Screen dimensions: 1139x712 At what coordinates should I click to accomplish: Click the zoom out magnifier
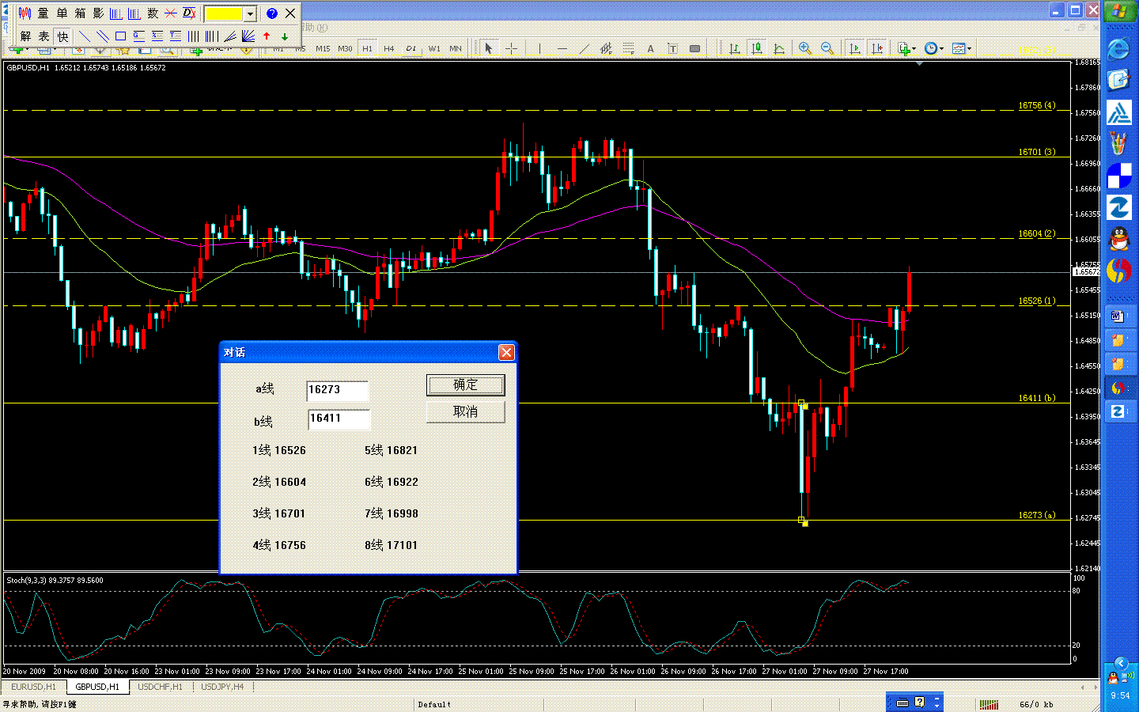[827, 49]
